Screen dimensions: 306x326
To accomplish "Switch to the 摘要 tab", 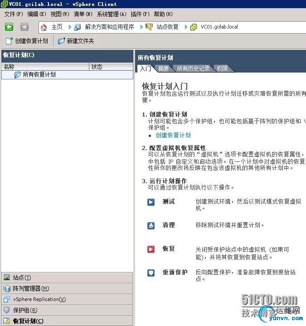I will tap(163, 68).
